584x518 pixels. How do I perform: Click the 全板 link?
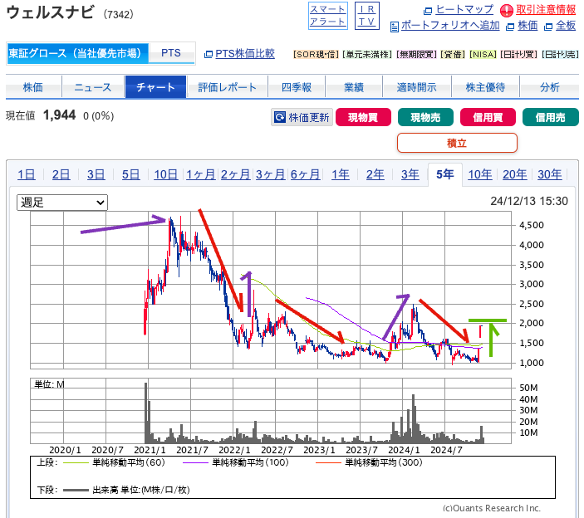(x=566, y=26)
